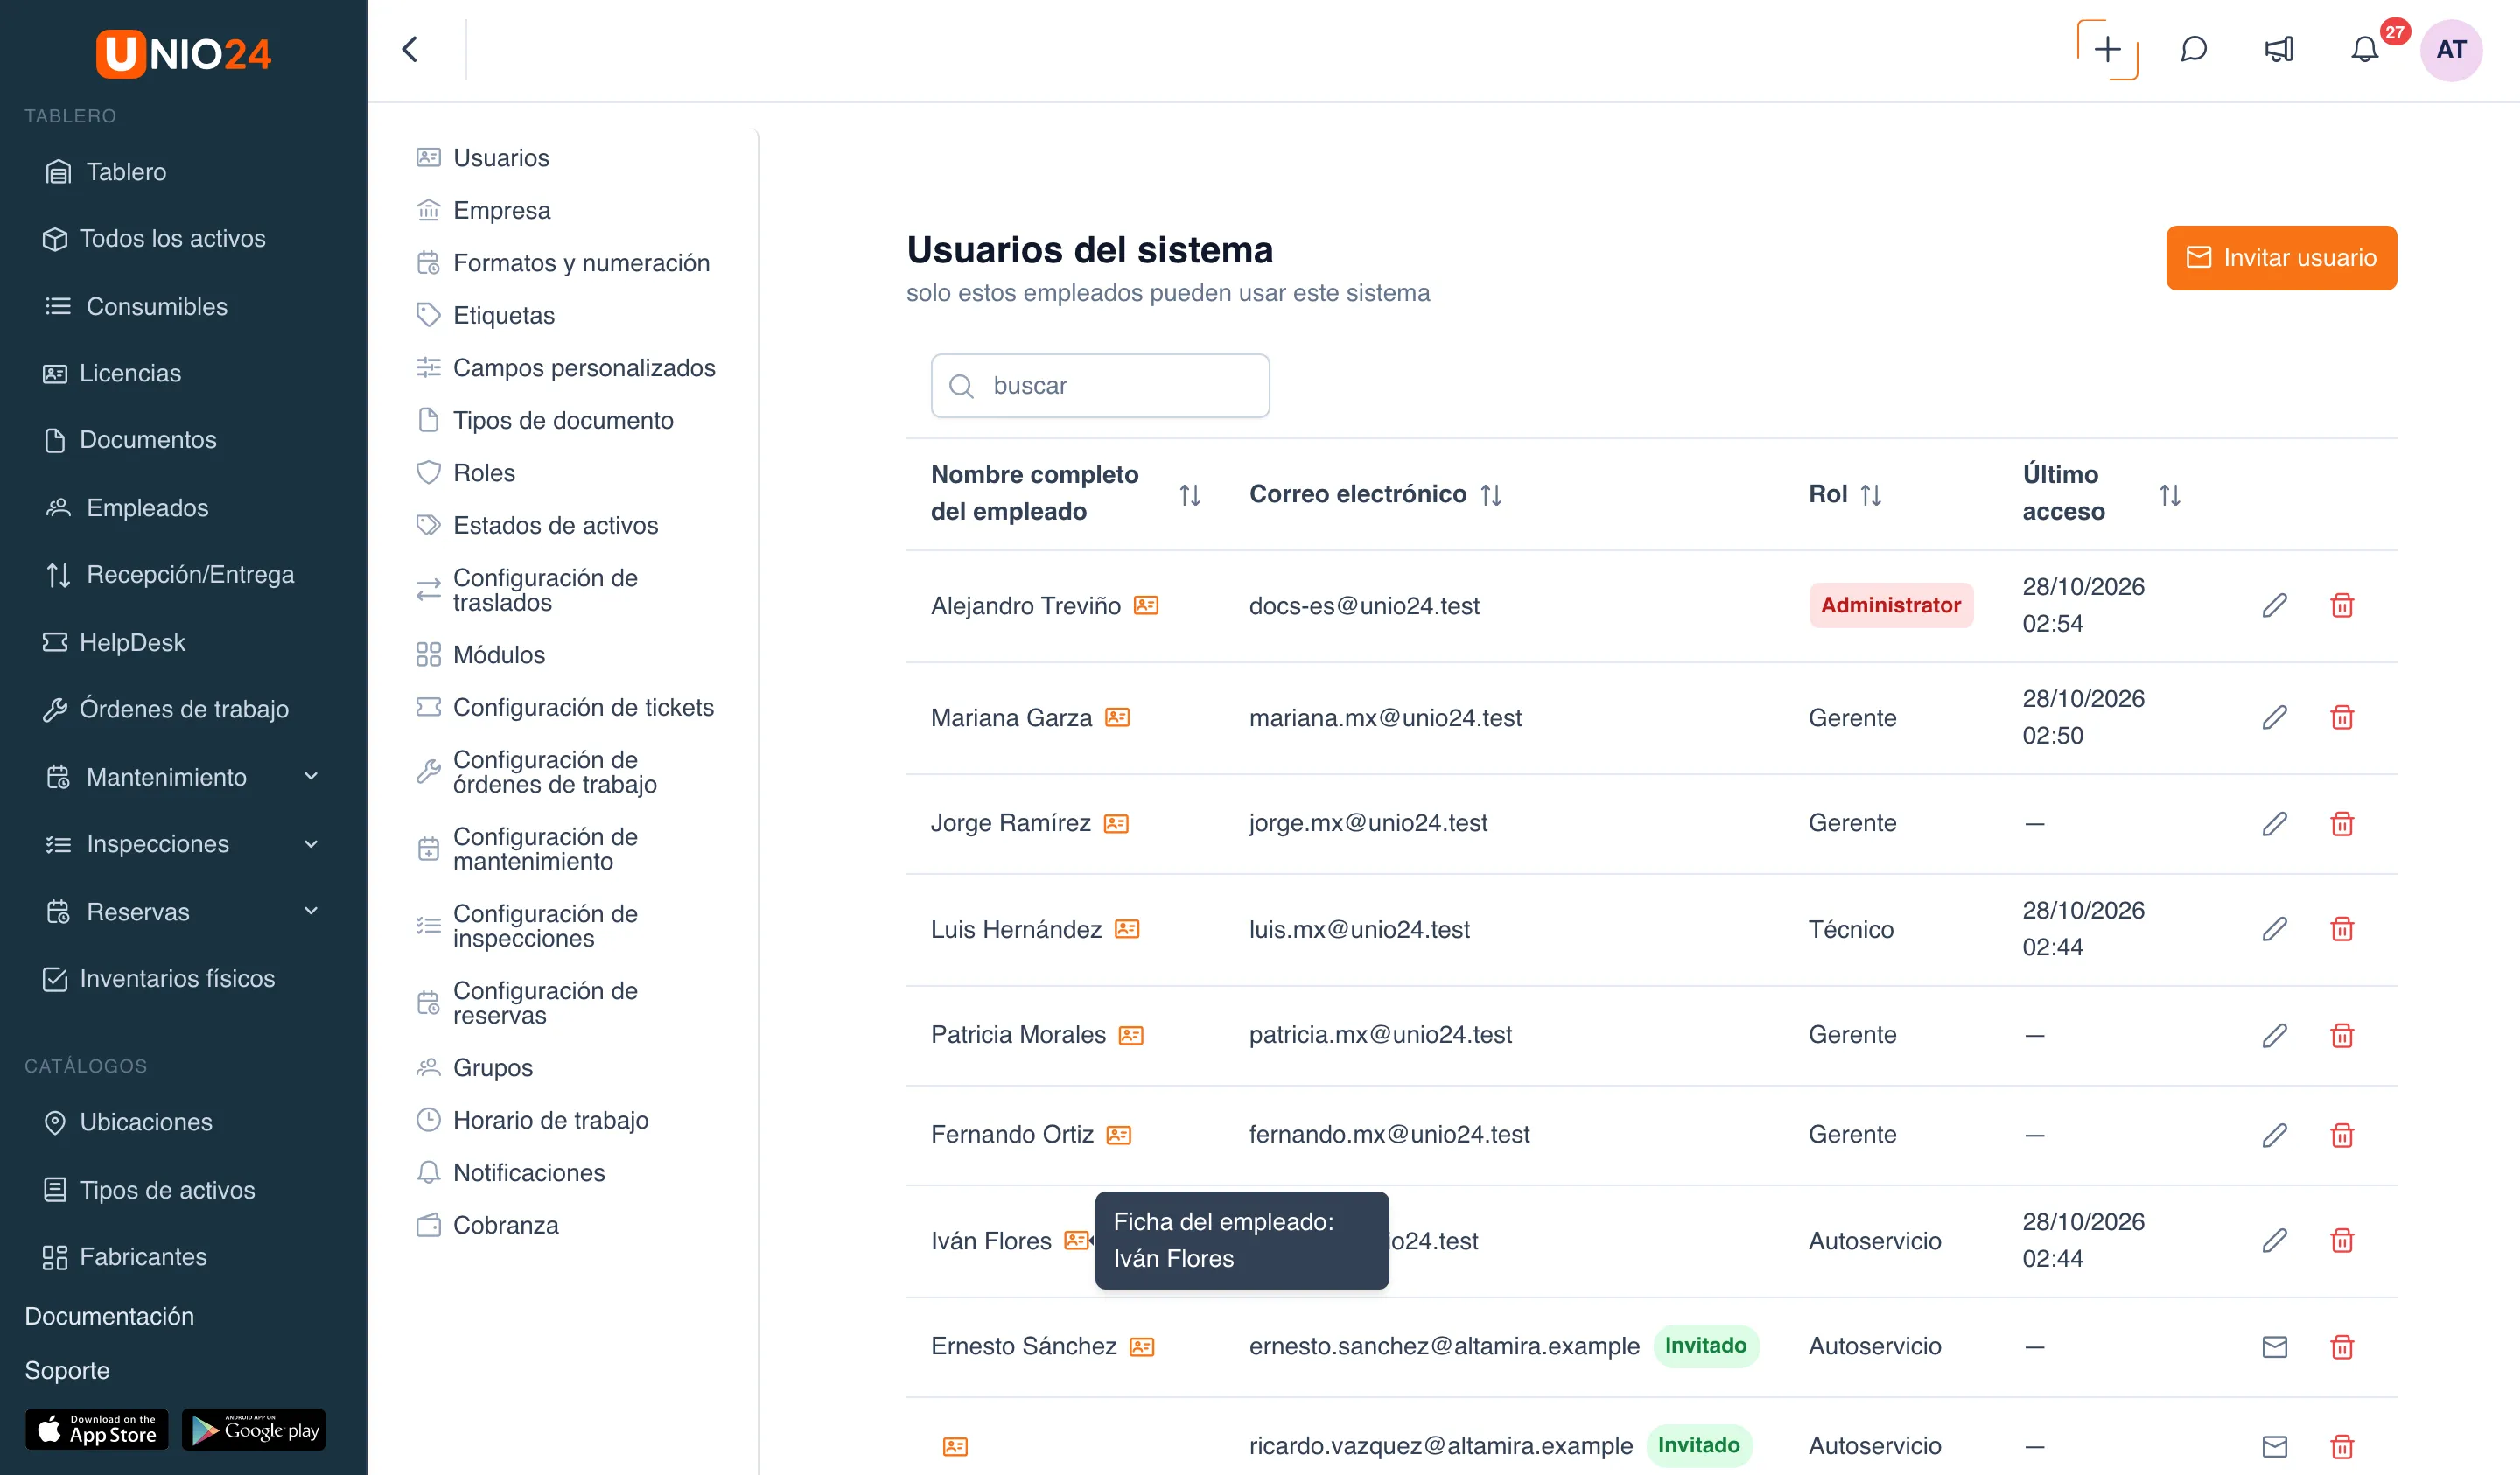Open Roles in settings menu
The image size is (2520, 1475).
pos(484,473)
